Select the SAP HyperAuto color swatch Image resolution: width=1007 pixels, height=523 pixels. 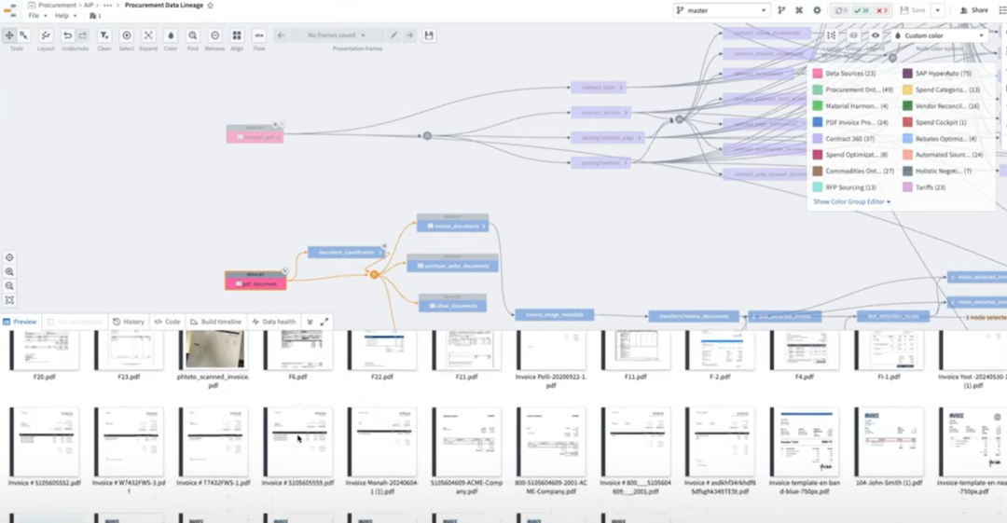[907, 74]
